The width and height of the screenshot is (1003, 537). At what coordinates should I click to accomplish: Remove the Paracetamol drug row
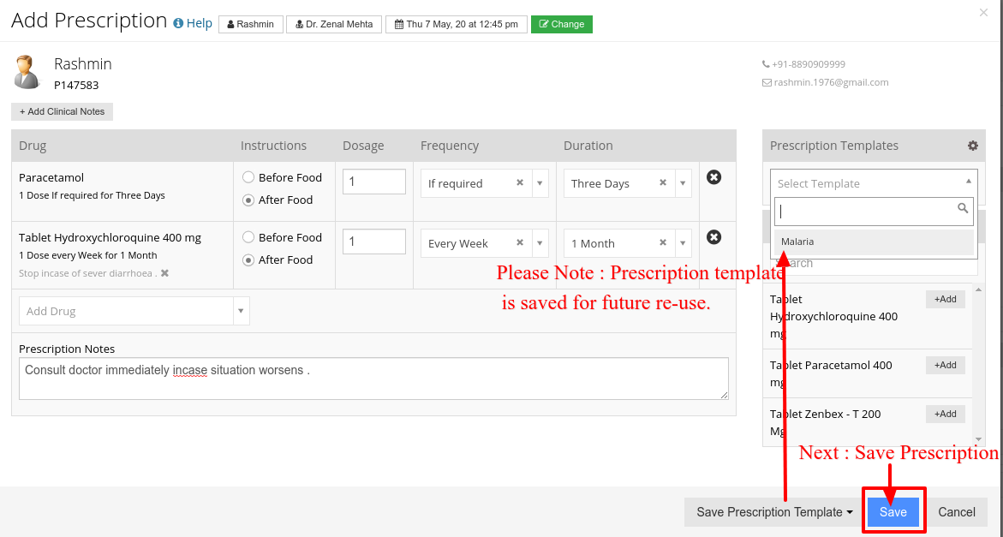click(x=713, y=177)
